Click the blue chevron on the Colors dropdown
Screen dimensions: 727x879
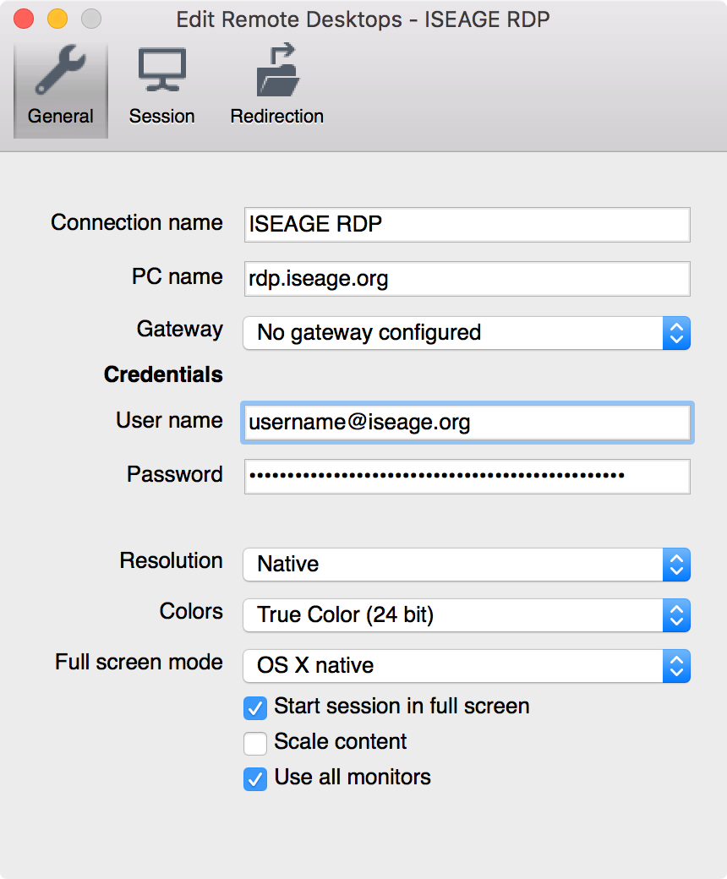click(x=675, y=615)
